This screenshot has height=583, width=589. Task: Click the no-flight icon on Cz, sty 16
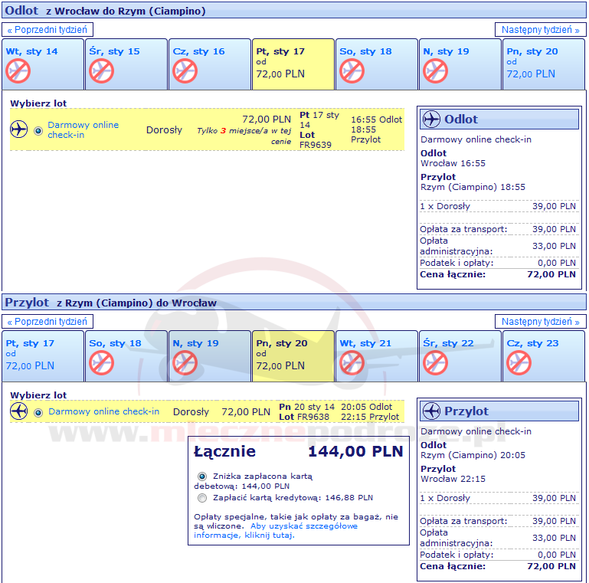(185, 71)
